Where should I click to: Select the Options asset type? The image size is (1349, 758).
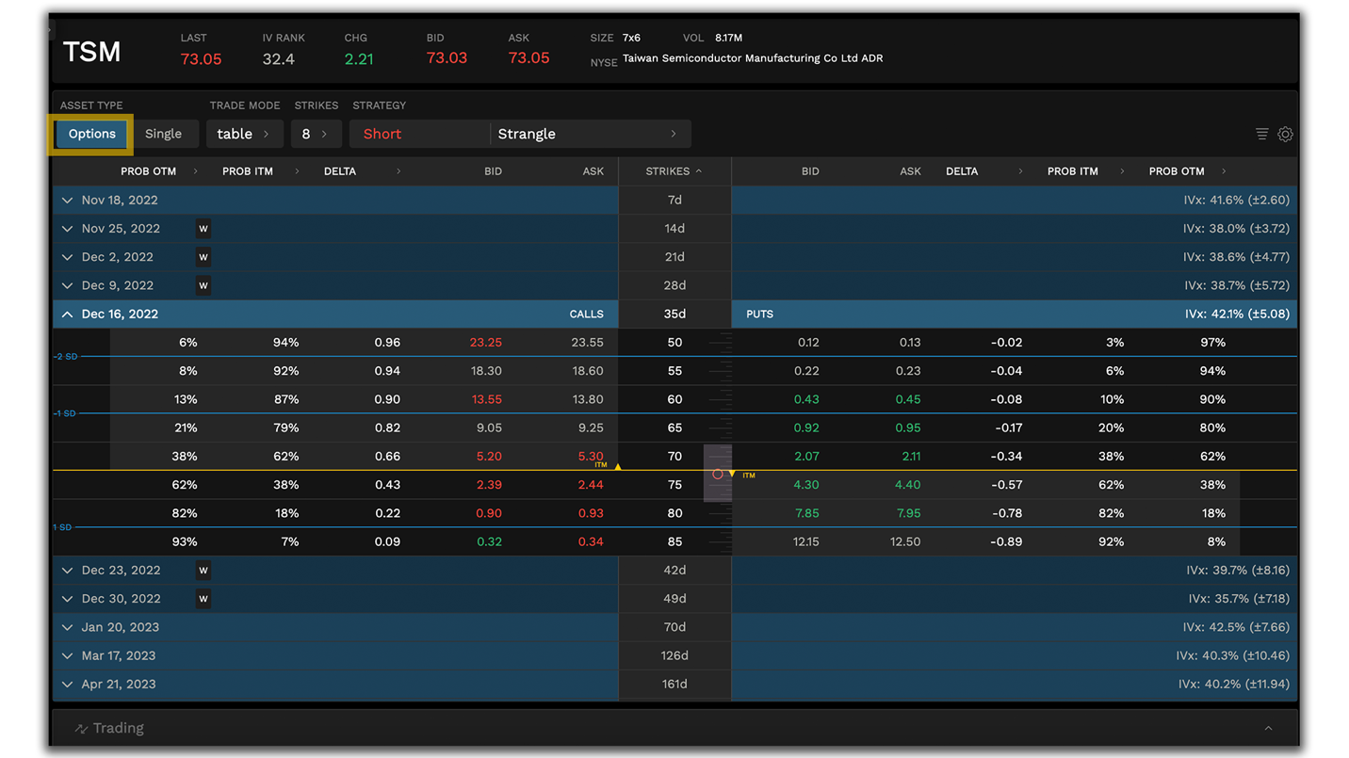coord(90,134)
